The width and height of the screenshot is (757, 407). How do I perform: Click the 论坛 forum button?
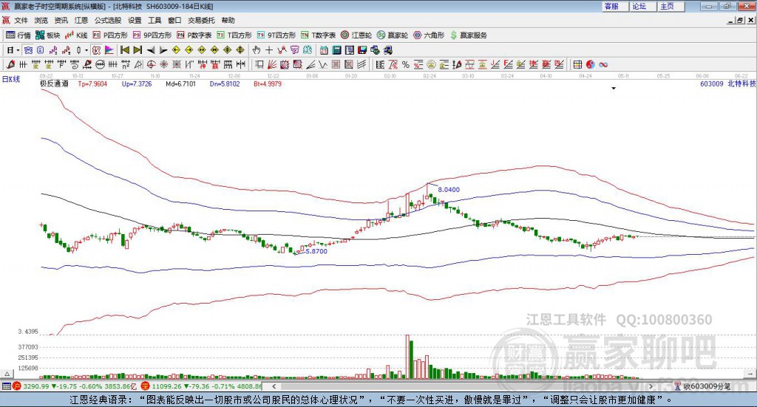(x=643, y=6)
